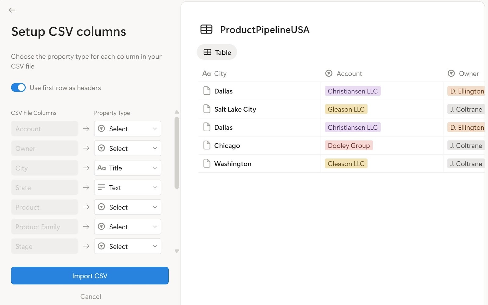This screenshot has height=305, width=488.
Task: Click the City CSV column field
Action: pos(45,168)
